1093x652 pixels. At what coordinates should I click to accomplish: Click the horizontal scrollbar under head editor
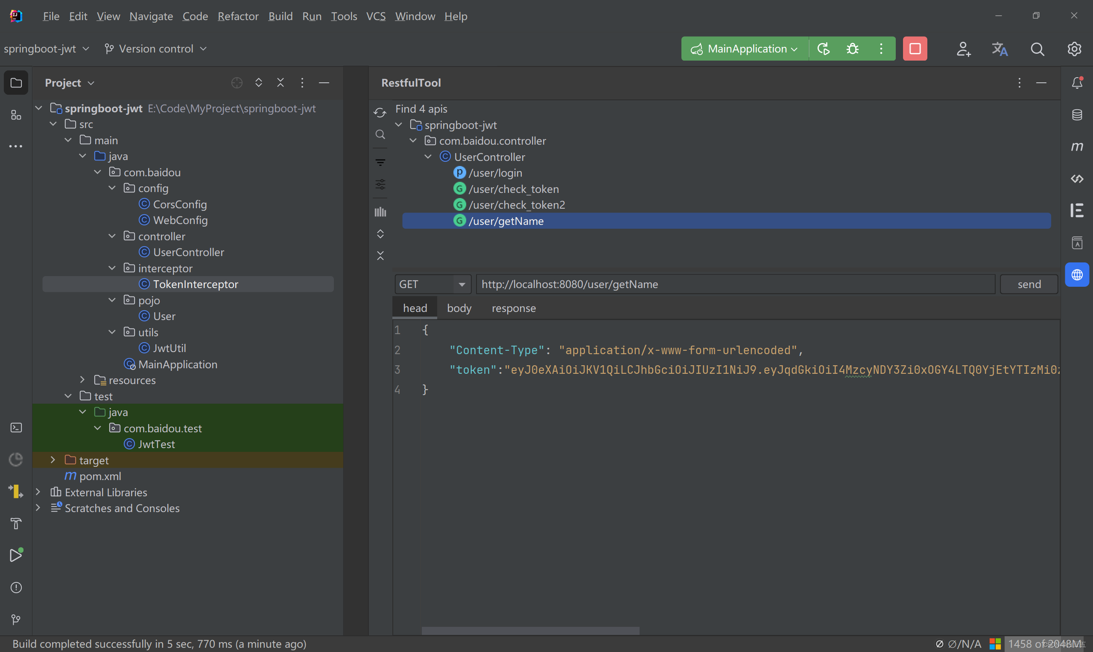pyautogui.click(x=530, y=631)
